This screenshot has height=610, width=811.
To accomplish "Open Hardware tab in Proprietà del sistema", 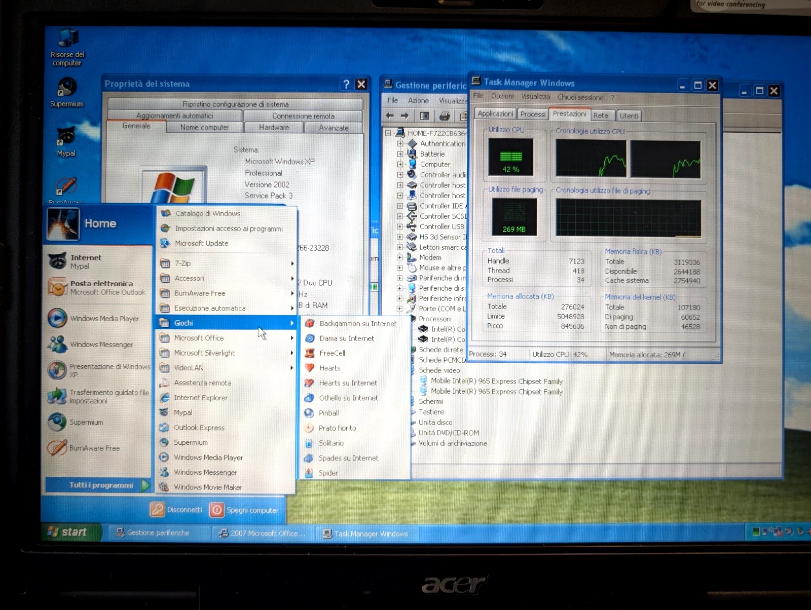I will tap(274, 128).
